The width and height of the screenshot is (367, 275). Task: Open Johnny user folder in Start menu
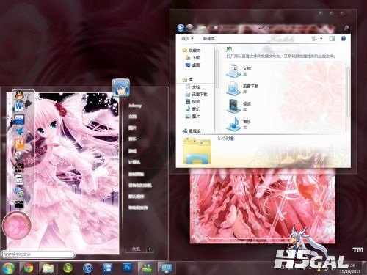click(135, 106)
